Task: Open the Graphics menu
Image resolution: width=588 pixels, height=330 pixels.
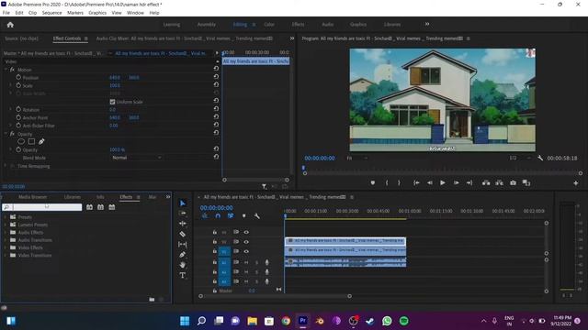Action: point(97,13)
